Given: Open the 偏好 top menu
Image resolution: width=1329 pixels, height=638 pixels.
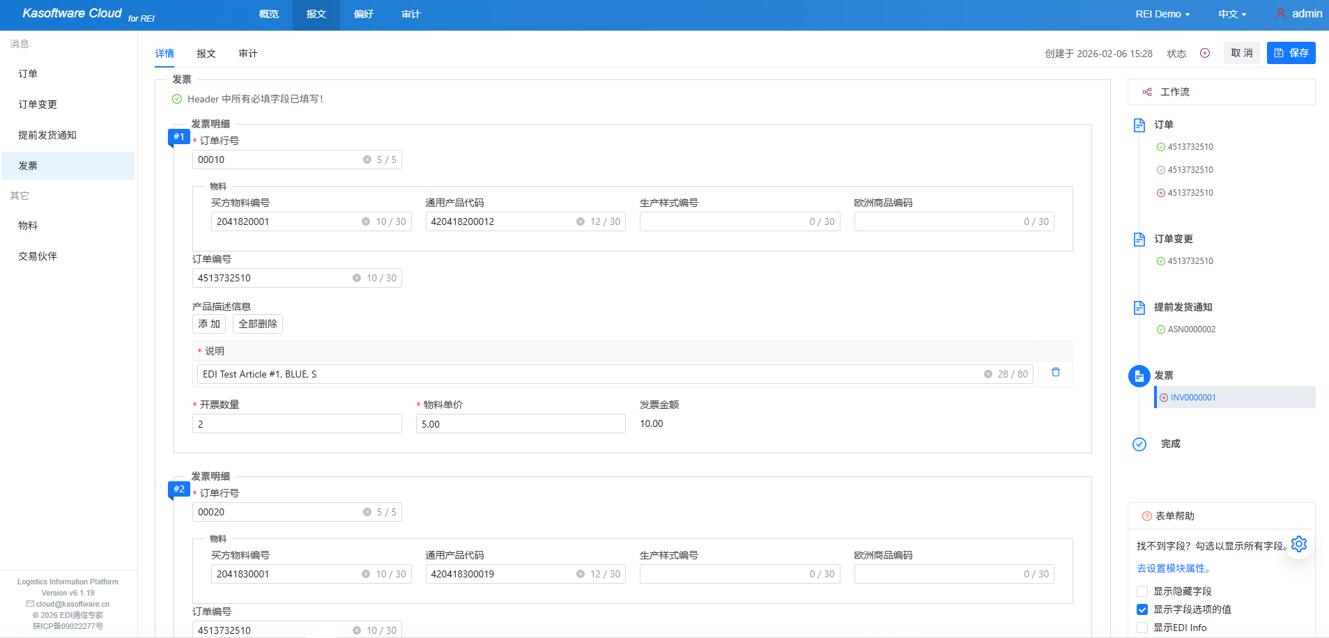Looking at the screenshot, I should click(363, 14).
